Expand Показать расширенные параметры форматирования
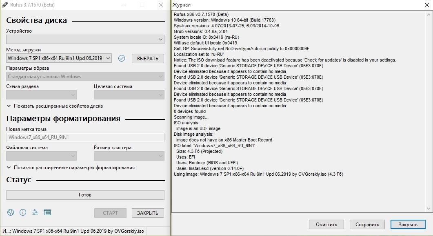The width and height of the screenshot is (433, 236). (x=71, y=168)
